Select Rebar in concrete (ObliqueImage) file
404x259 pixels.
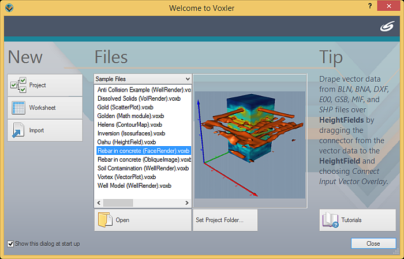coord(144,159)
